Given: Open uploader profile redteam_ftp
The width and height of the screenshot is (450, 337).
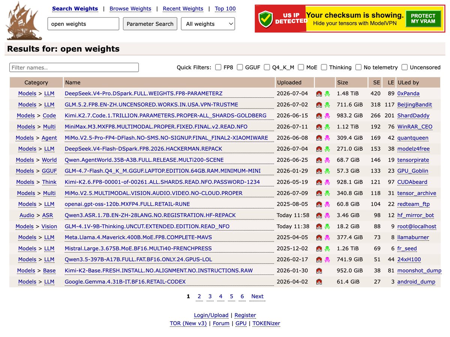Looking at the screenshot, I should 414,204.
